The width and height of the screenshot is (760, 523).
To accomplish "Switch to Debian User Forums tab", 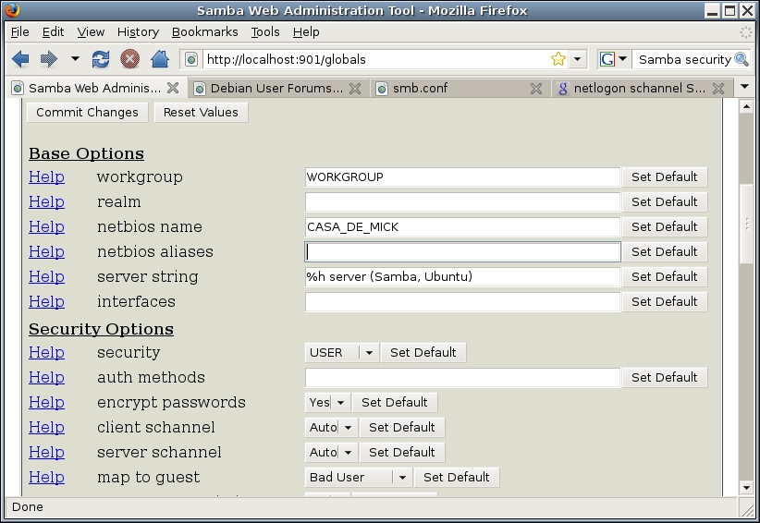I will click(276, 89).
